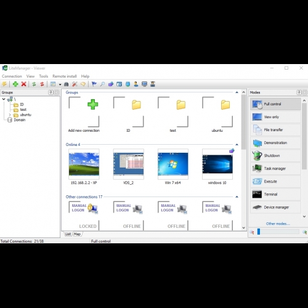Screen dimensions: 308x308
Task: Expand the ubuntu tree folder
Action: [10, 115]
